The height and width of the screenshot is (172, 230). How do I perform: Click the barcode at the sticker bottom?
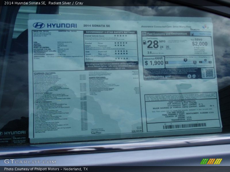coord(185,126)
